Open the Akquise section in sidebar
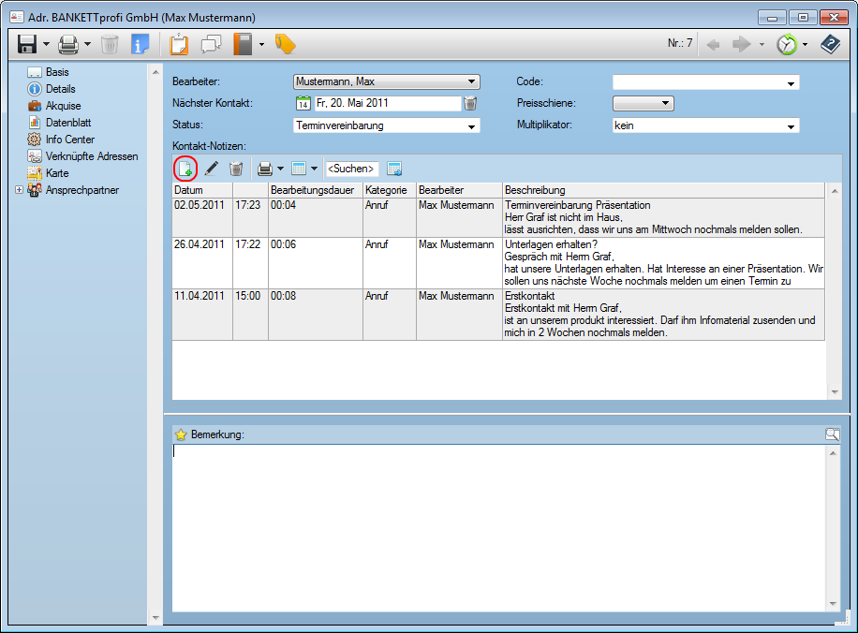This screenshot has height=633, width=858. pyautogui.click(x=63, y=106)
